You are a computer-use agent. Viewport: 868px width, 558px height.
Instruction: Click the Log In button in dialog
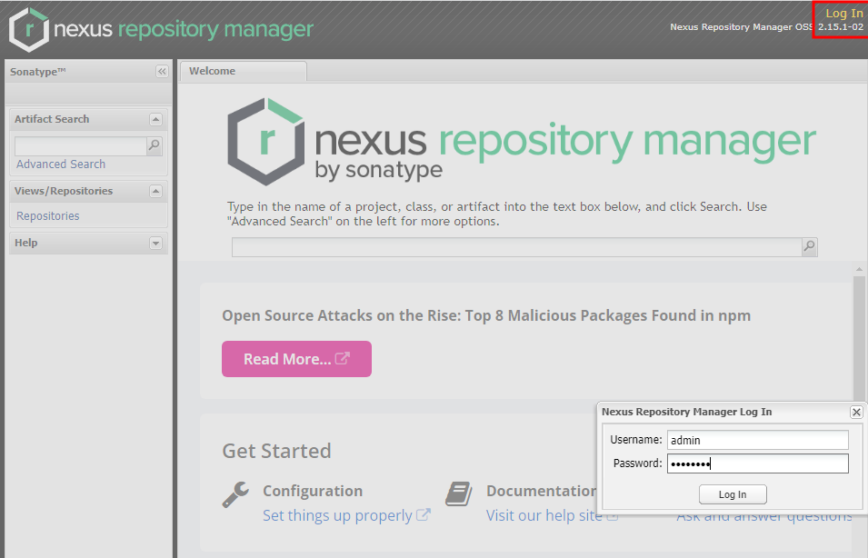pos(733,494)
